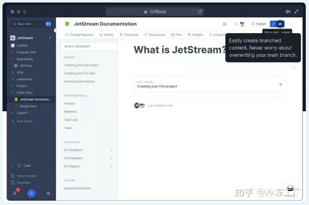Click Import content
Viewport: 309px width, 205px height.
24,176
